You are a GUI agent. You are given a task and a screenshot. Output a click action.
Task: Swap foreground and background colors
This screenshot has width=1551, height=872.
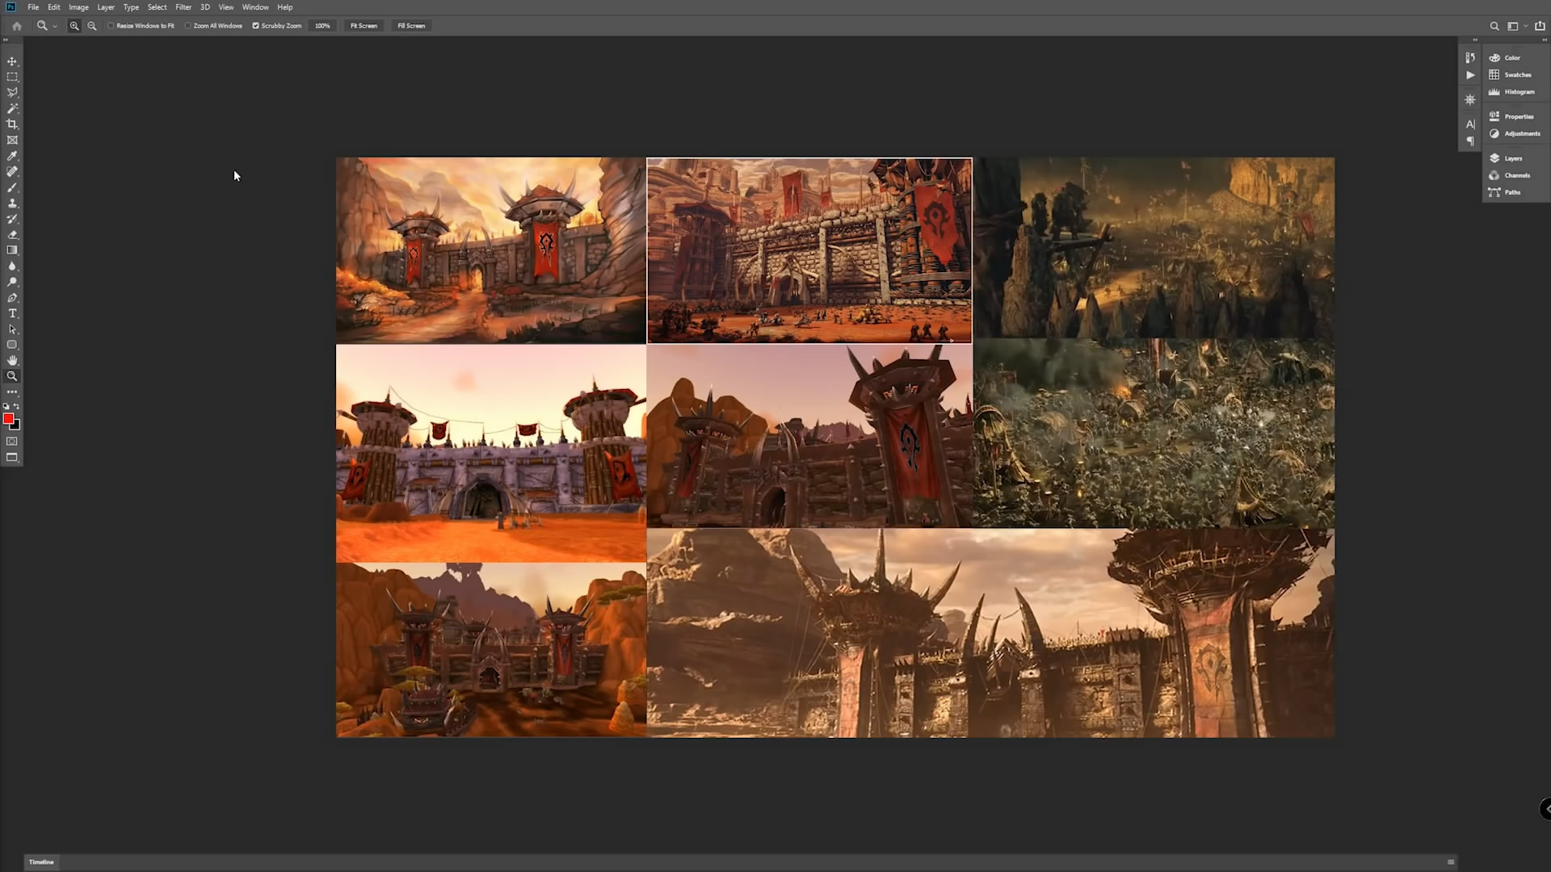pyautogui.click(x=16, y=406)
